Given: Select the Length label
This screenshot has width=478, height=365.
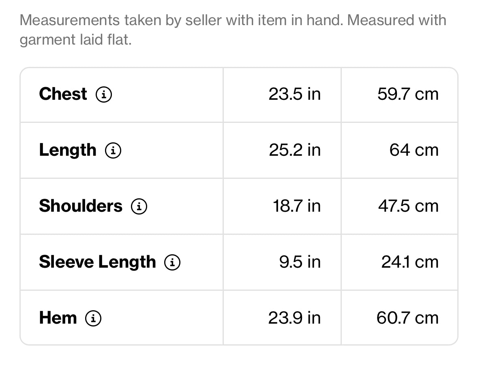Looking at the screenshot, I should [x=68, y=150].
